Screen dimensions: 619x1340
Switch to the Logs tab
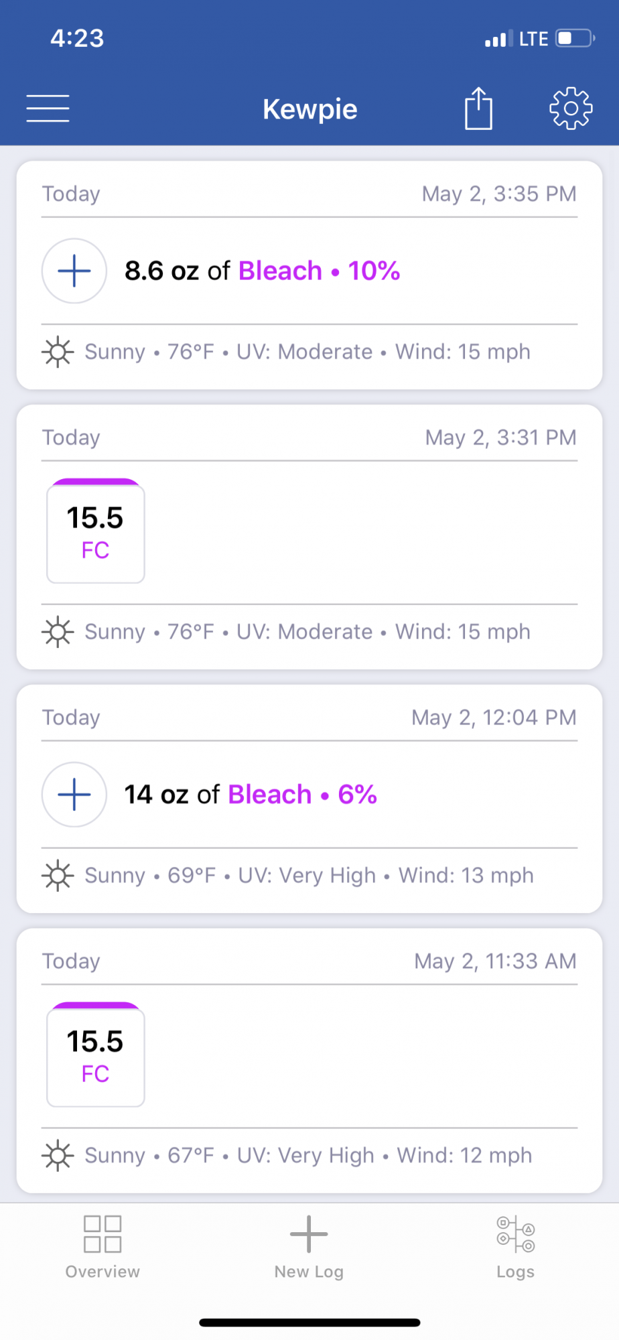click(x=515, y=1247)
